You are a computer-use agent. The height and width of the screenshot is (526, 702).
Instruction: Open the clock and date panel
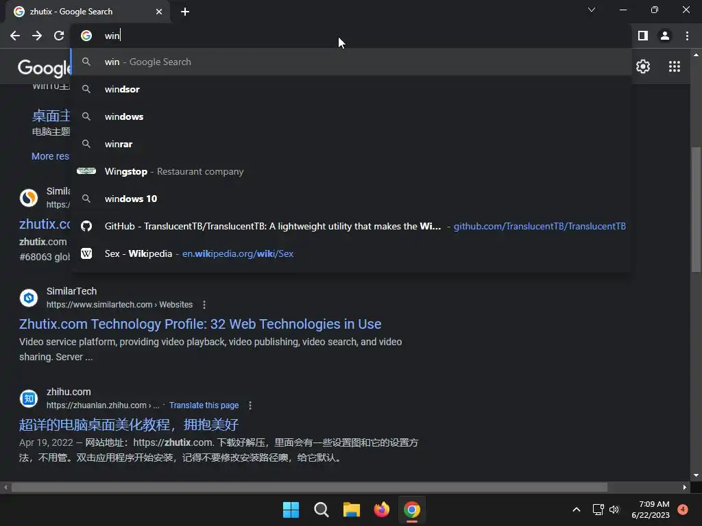pos(651,510)
